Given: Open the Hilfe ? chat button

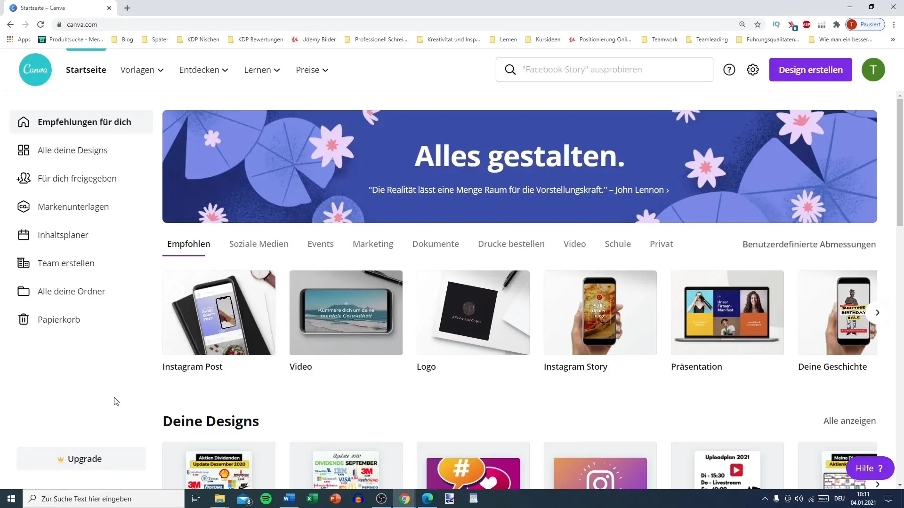Looking at the screenshot, I should (x=870, y=468).
